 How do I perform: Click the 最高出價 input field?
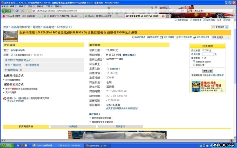point(208,54)
